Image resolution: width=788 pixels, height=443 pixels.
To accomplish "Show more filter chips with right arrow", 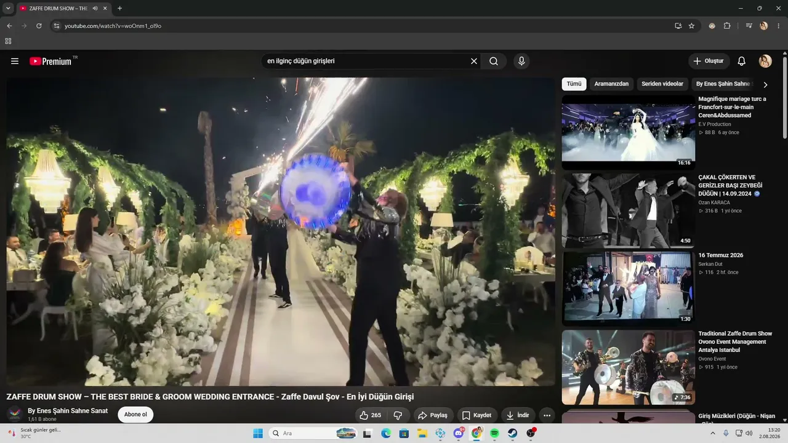I will (x=765, y=84).
